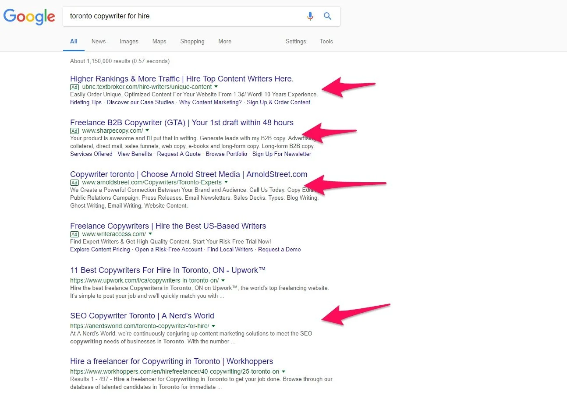Expand the arrow next to arnoldstreet.com URL
Viewport: 567px width, 399px height.
pos(226,182)
